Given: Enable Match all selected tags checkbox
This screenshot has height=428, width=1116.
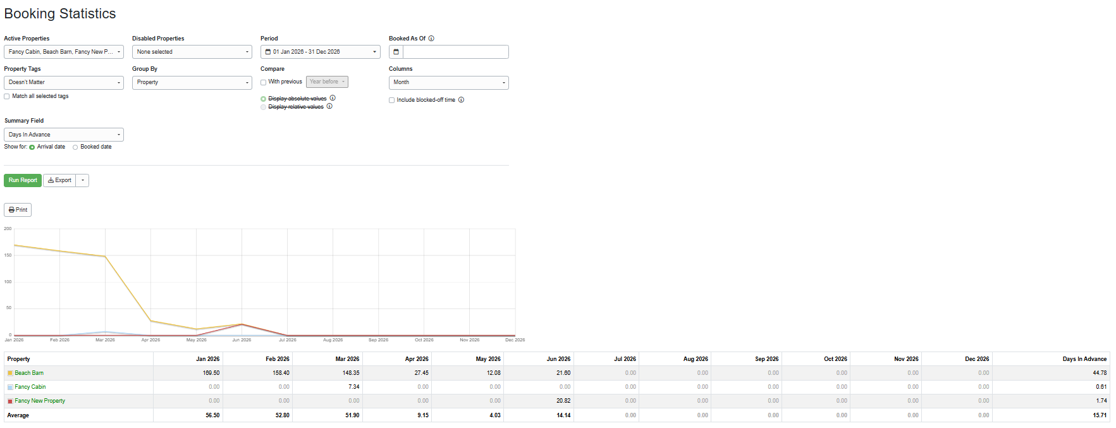Looking at the screenshot, I should pos(7,97).
